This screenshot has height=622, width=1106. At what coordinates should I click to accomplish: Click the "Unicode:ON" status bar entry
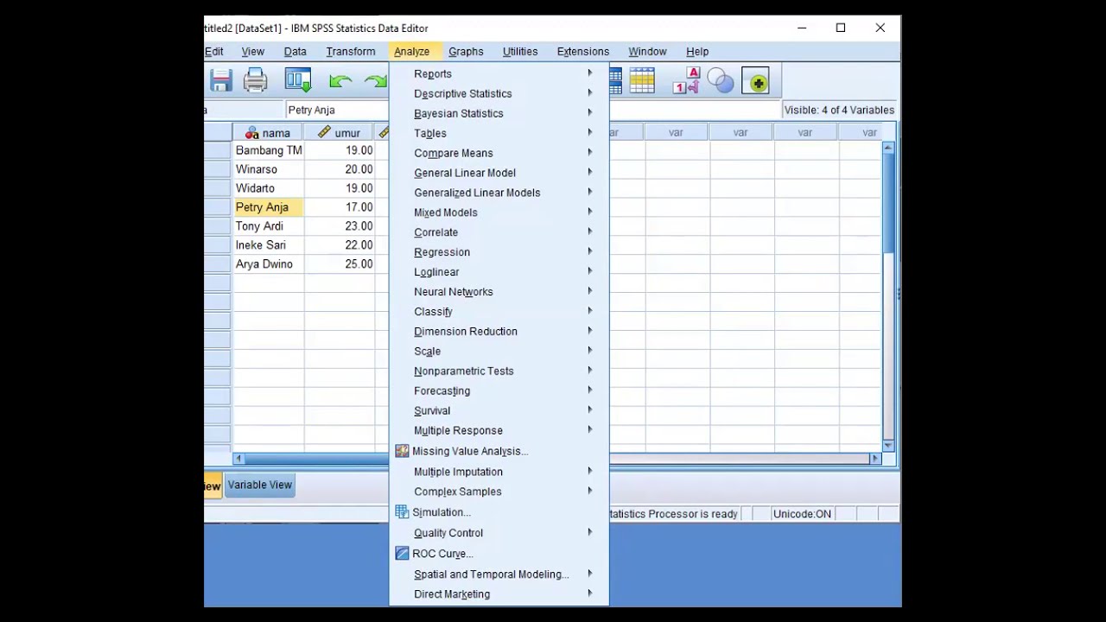(802, 514)
